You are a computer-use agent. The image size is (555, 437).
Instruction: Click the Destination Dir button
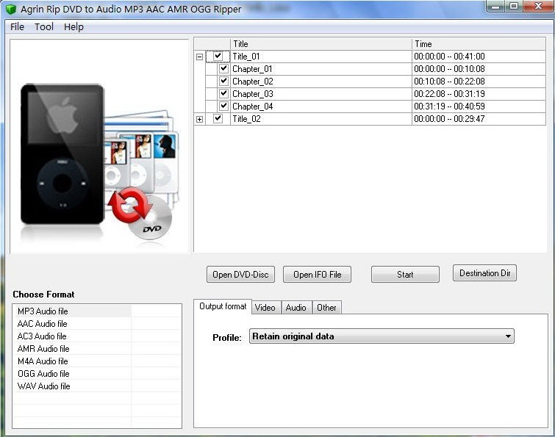pos(484,273)
